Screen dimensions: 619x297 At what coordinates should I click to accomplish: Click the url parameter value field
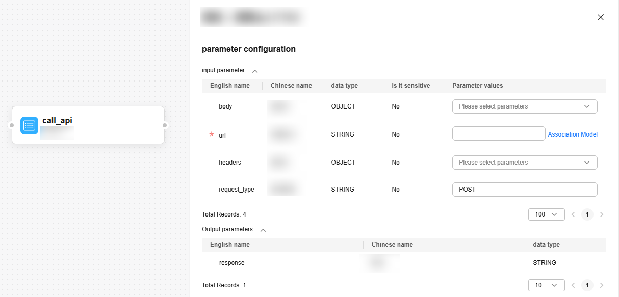498,134
